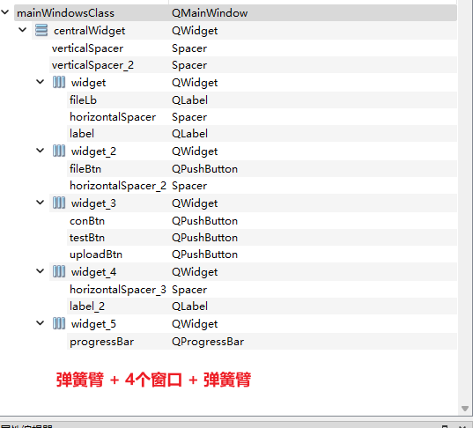This screenshot has height=428, width=473.
Task: Select the widget_2 object name
Action: coord(93,151)
